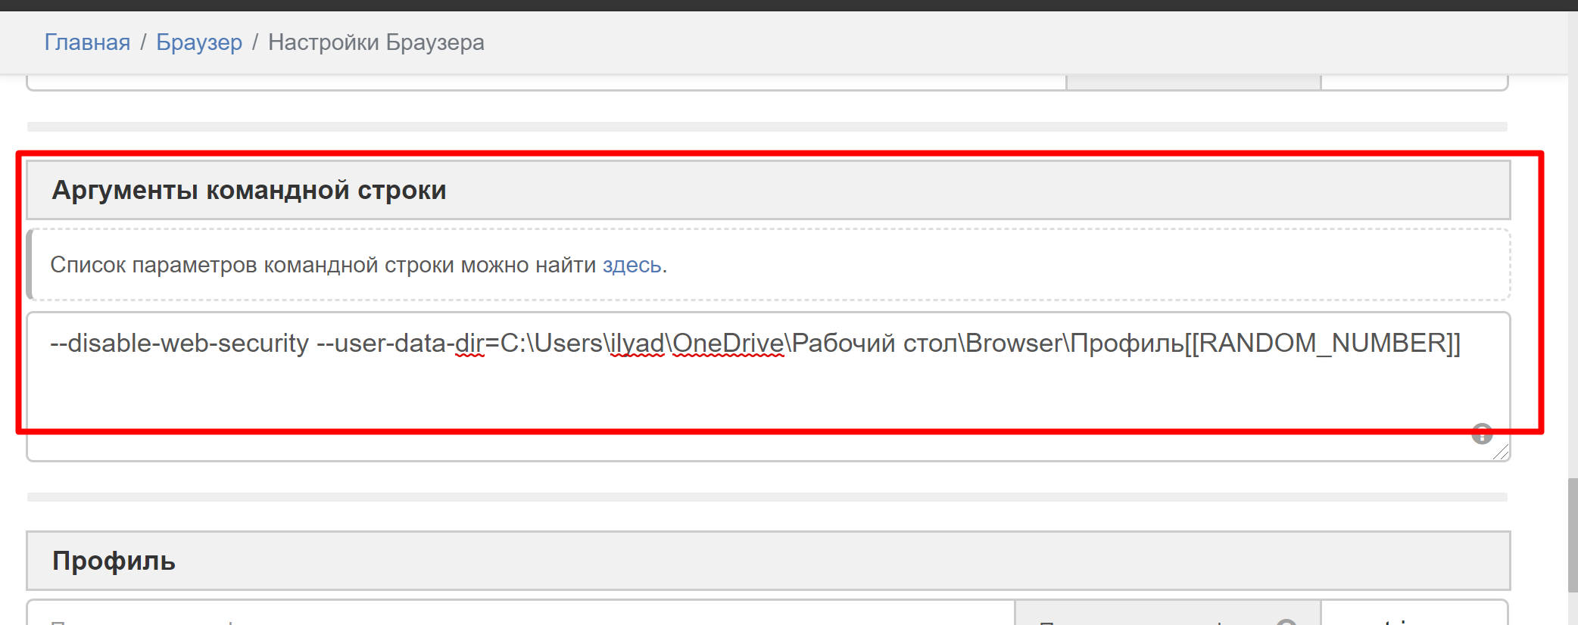The image size is (1578, 625).
Task: Place cursor on --disable-web-security text
Action: click(179, 344)
